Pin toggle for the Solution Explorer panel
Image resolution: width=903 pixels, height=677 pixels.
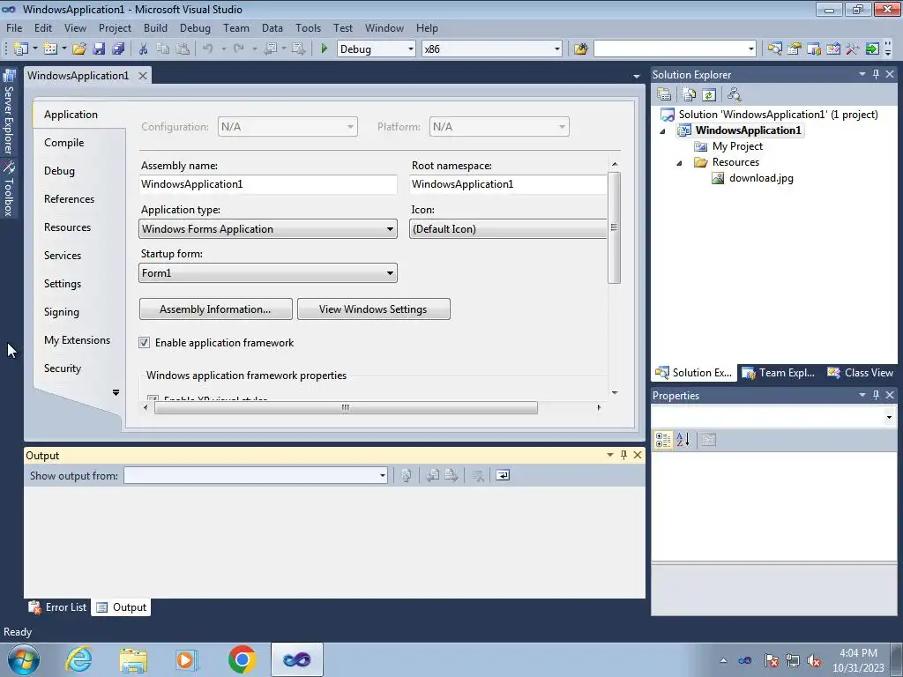tap(876, 74)
